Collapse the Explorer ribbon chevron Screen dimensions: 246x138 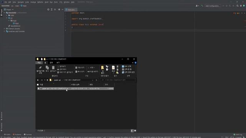[133, 63]
